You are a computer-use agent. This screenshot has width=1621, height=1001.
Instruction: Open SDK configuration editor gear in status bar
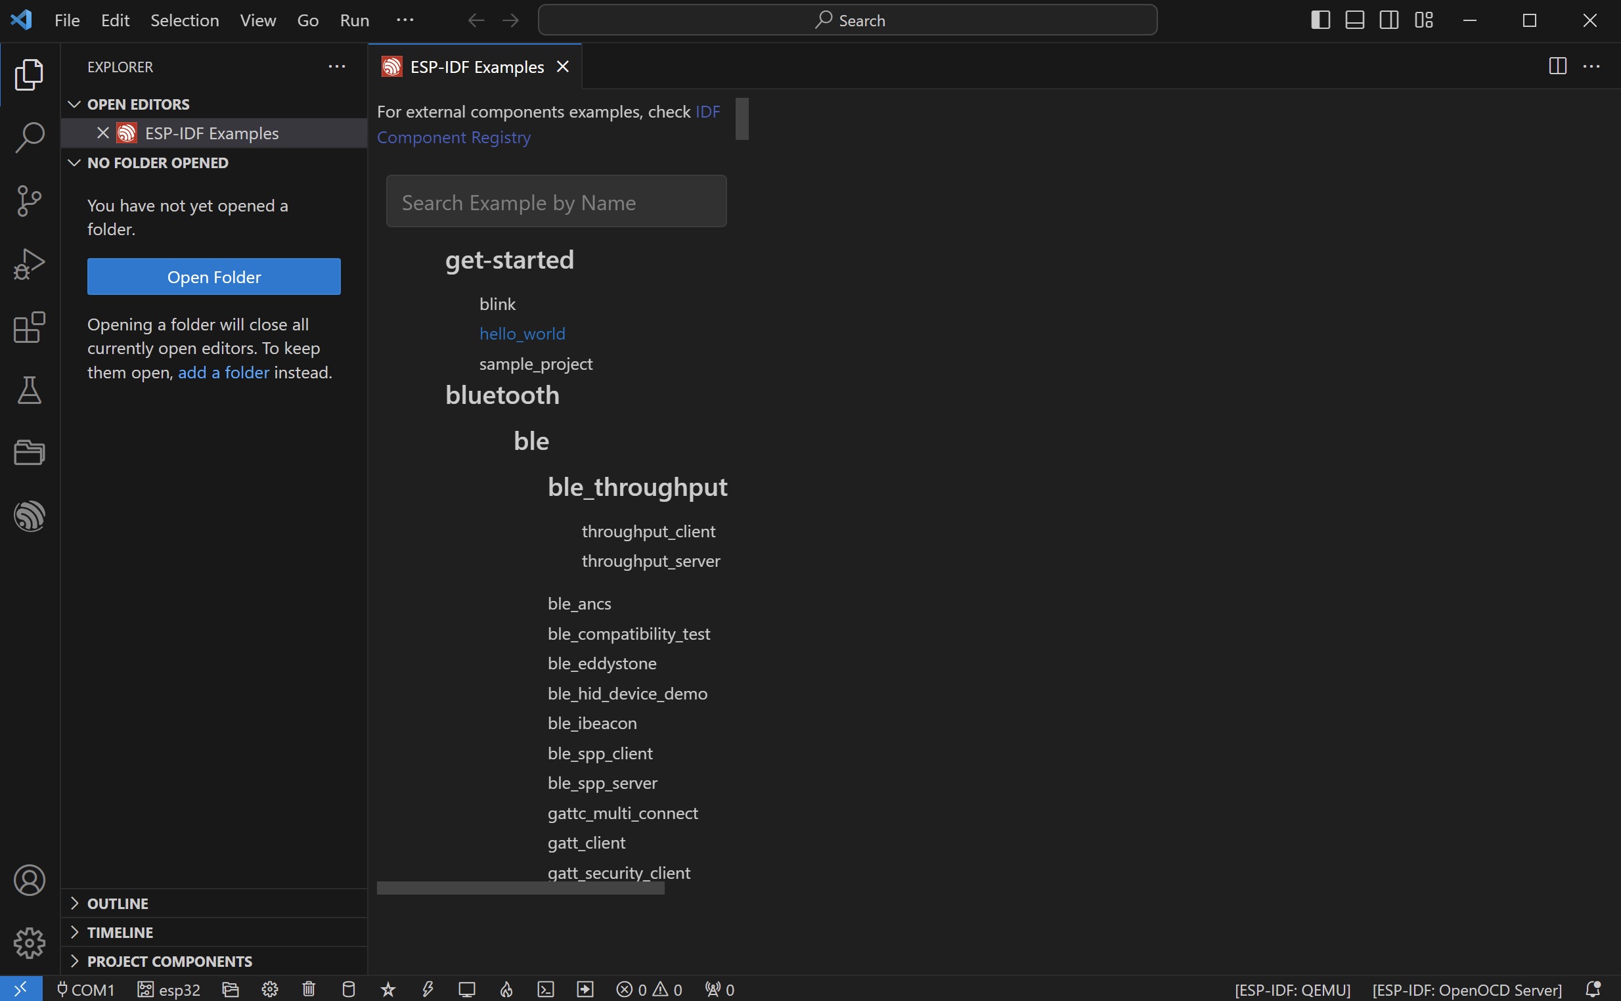[x=270, y=989]
